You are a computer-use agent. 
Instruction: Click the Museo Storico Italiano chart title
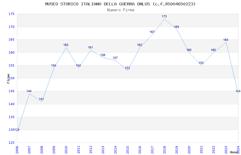point(120,4)
